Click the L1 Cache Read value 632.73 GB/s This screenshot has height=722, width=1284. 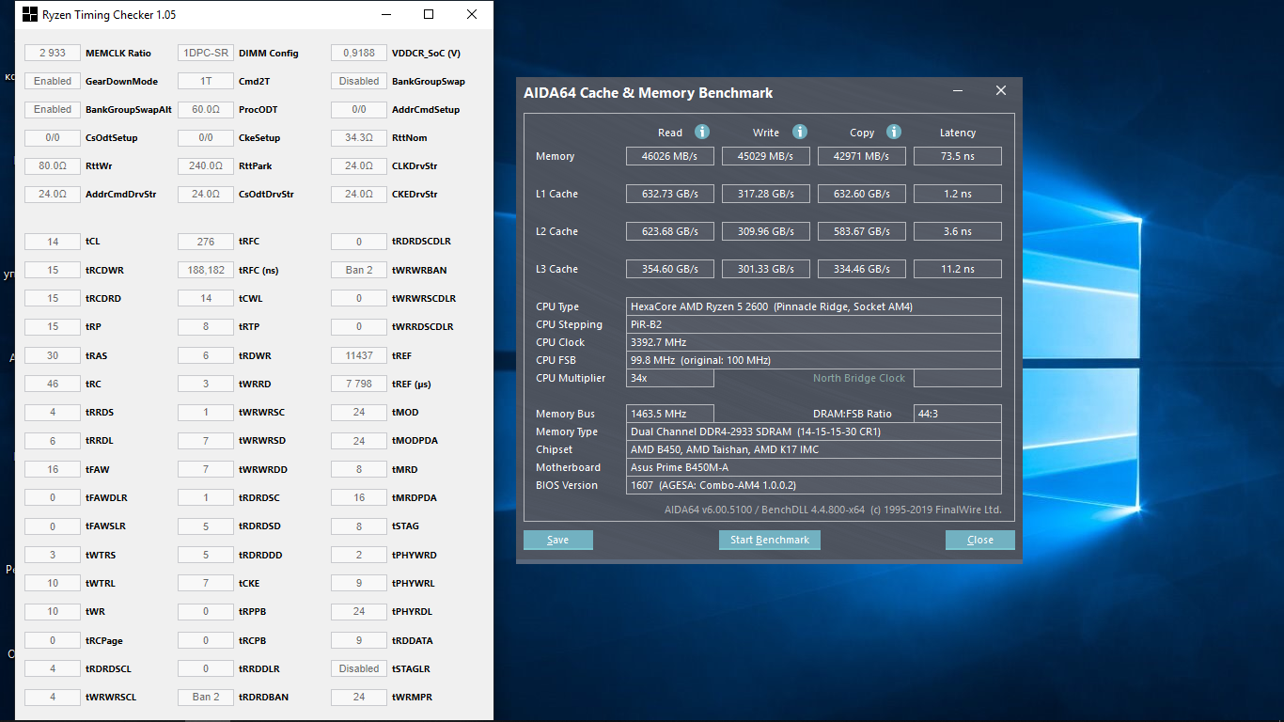[x=670, y=194]
